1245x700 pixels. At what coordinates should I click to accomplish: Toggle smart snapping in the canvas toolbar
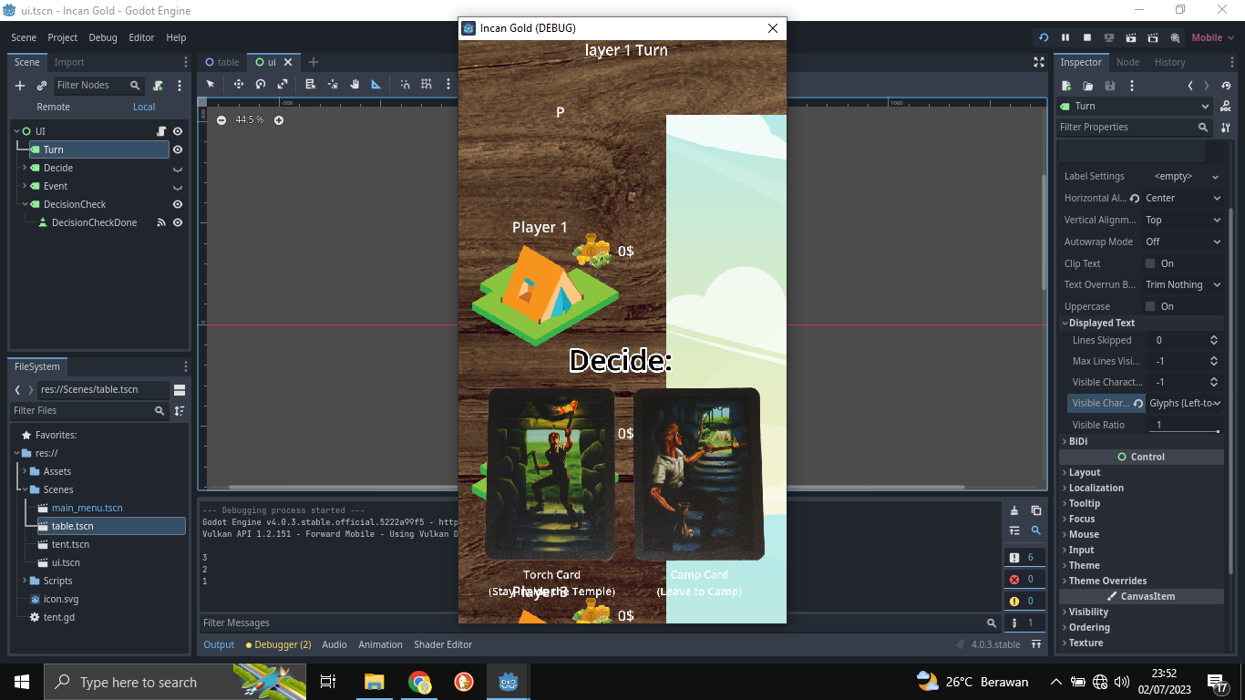[x=405, y=84]
